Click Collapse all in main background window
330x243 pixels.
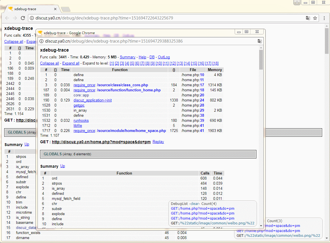[14, 42]
